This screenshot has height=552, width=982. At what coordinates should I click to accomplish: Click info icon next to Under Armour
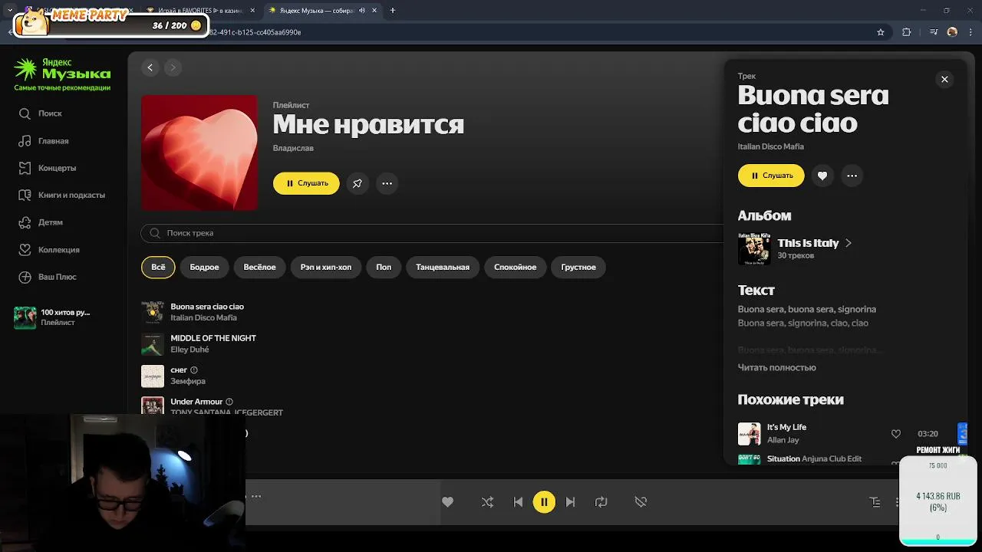click(x=229, y=402)
